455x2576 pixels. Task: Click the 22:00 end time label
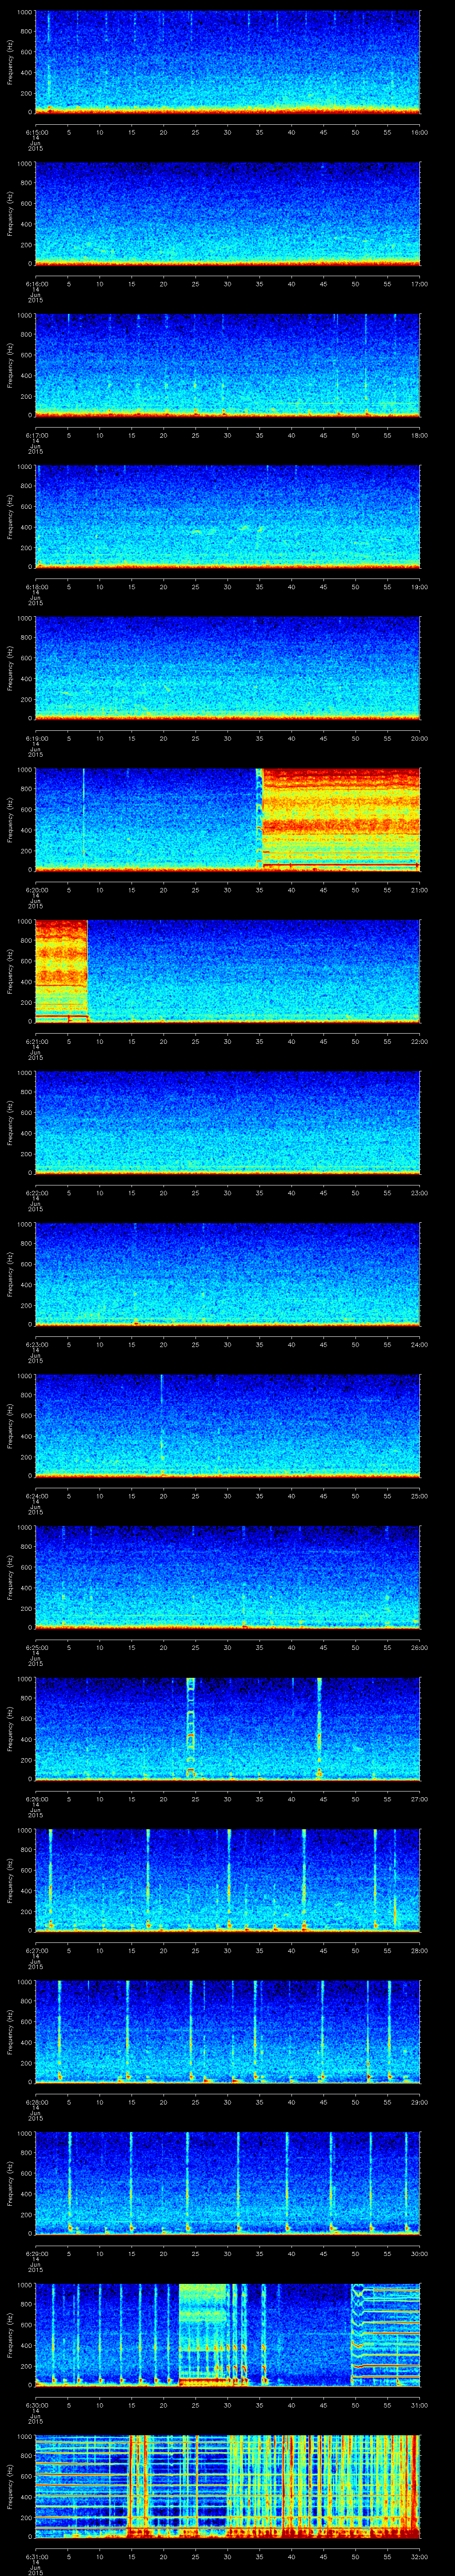click(420, 1041)
